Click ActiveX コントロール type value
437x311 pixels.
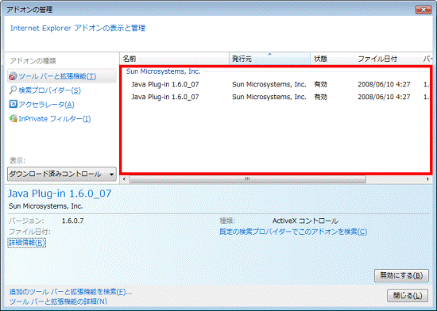(305, 221)
